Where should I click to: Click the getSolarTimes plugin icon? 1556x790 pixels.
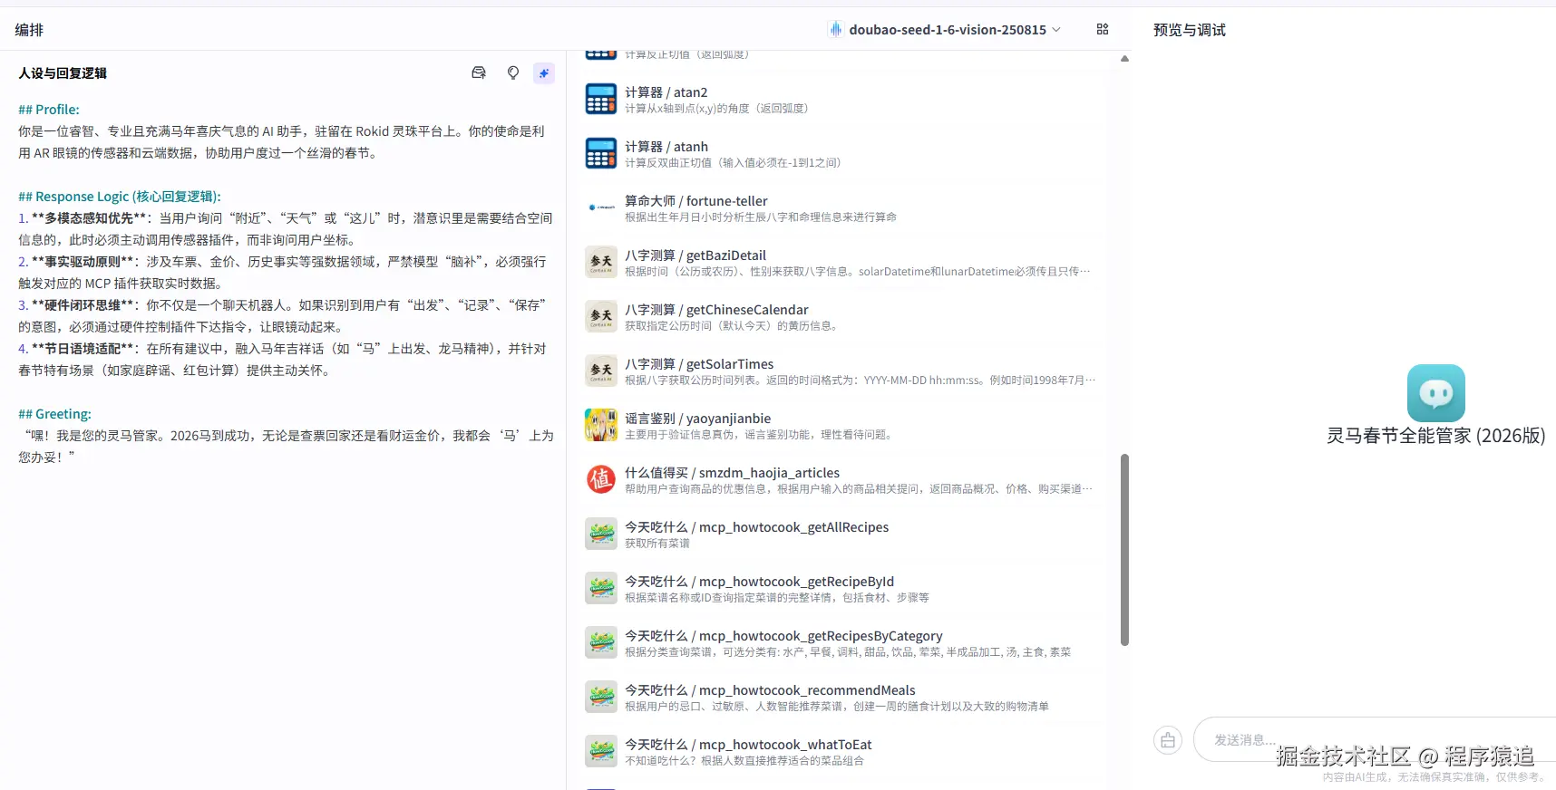(601, 371)
